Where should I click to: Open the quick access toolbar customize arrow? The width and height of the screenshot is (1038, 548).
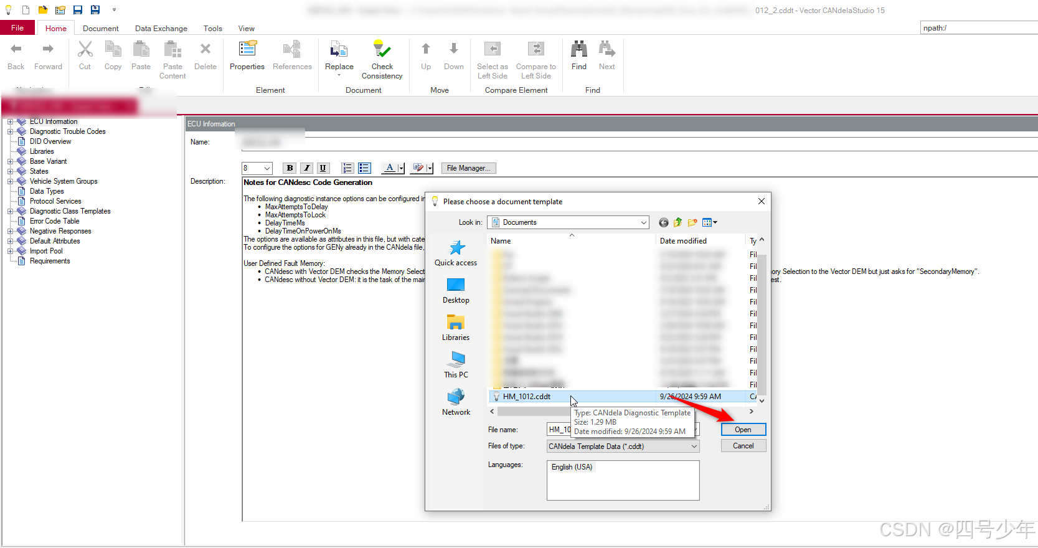(x=114, y=10)
